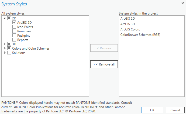Select ArcGIS 2D in project styles list

coord(128,19)
